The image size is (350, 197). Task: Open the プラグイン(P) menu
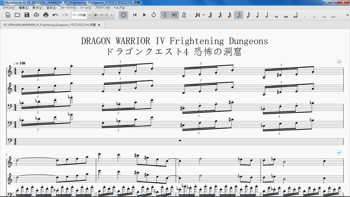pos(102,8)
